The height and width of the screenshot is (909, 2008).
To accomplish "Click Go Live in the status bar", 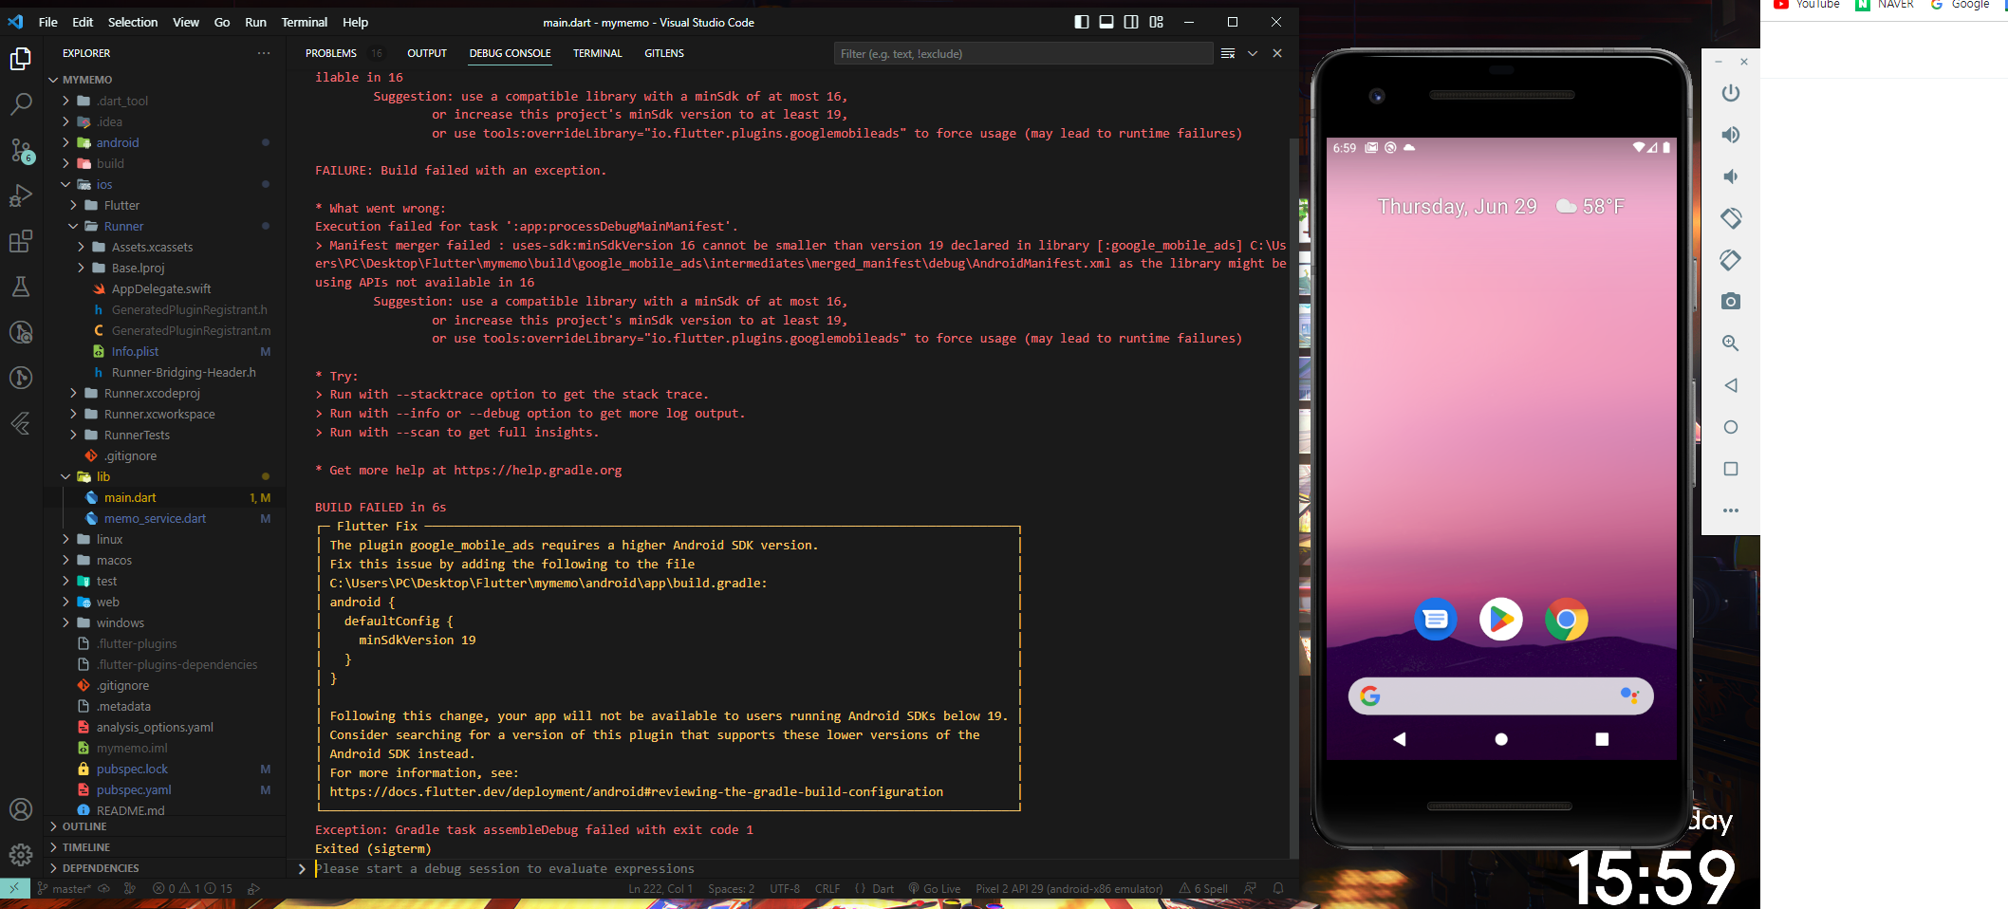I will pyautogui.click(x=935, y=889).
